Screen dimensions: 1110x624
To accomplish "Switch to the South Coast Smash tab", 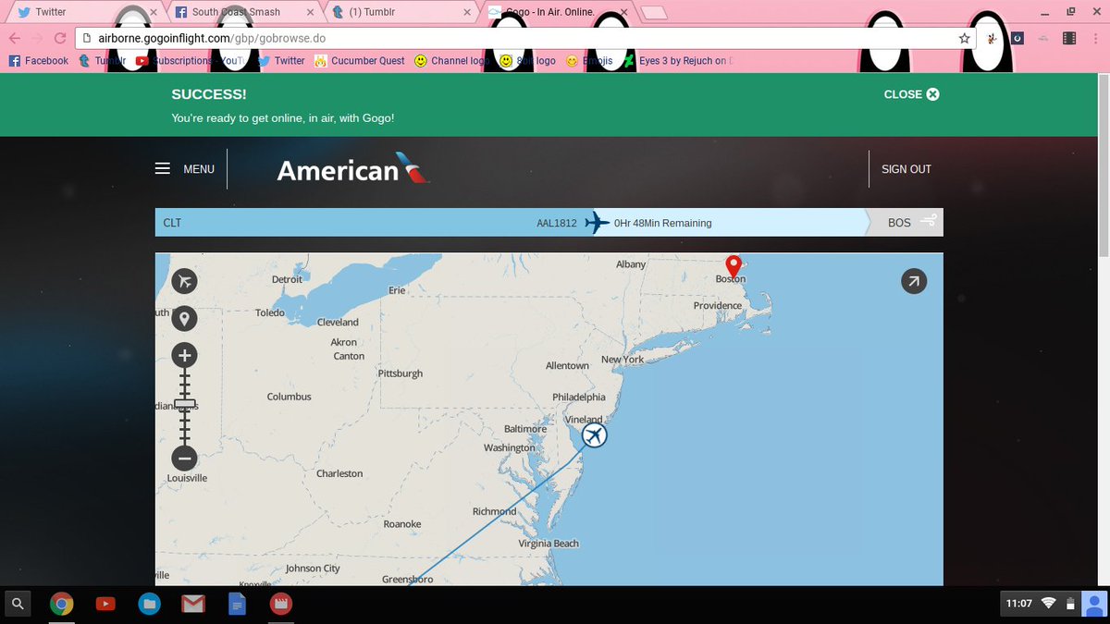I will point(245,12).
